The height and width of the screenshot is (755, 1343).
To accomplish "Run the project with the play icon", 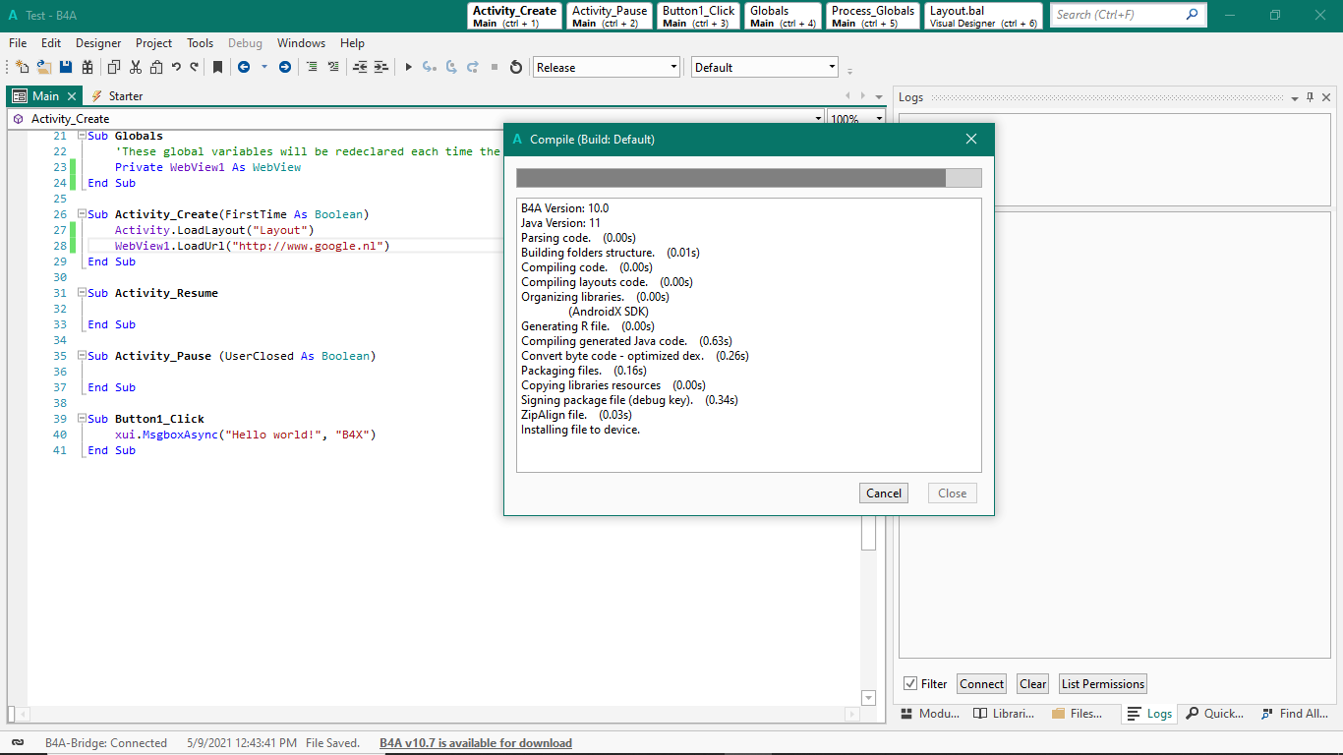I will tap(409, 67).
